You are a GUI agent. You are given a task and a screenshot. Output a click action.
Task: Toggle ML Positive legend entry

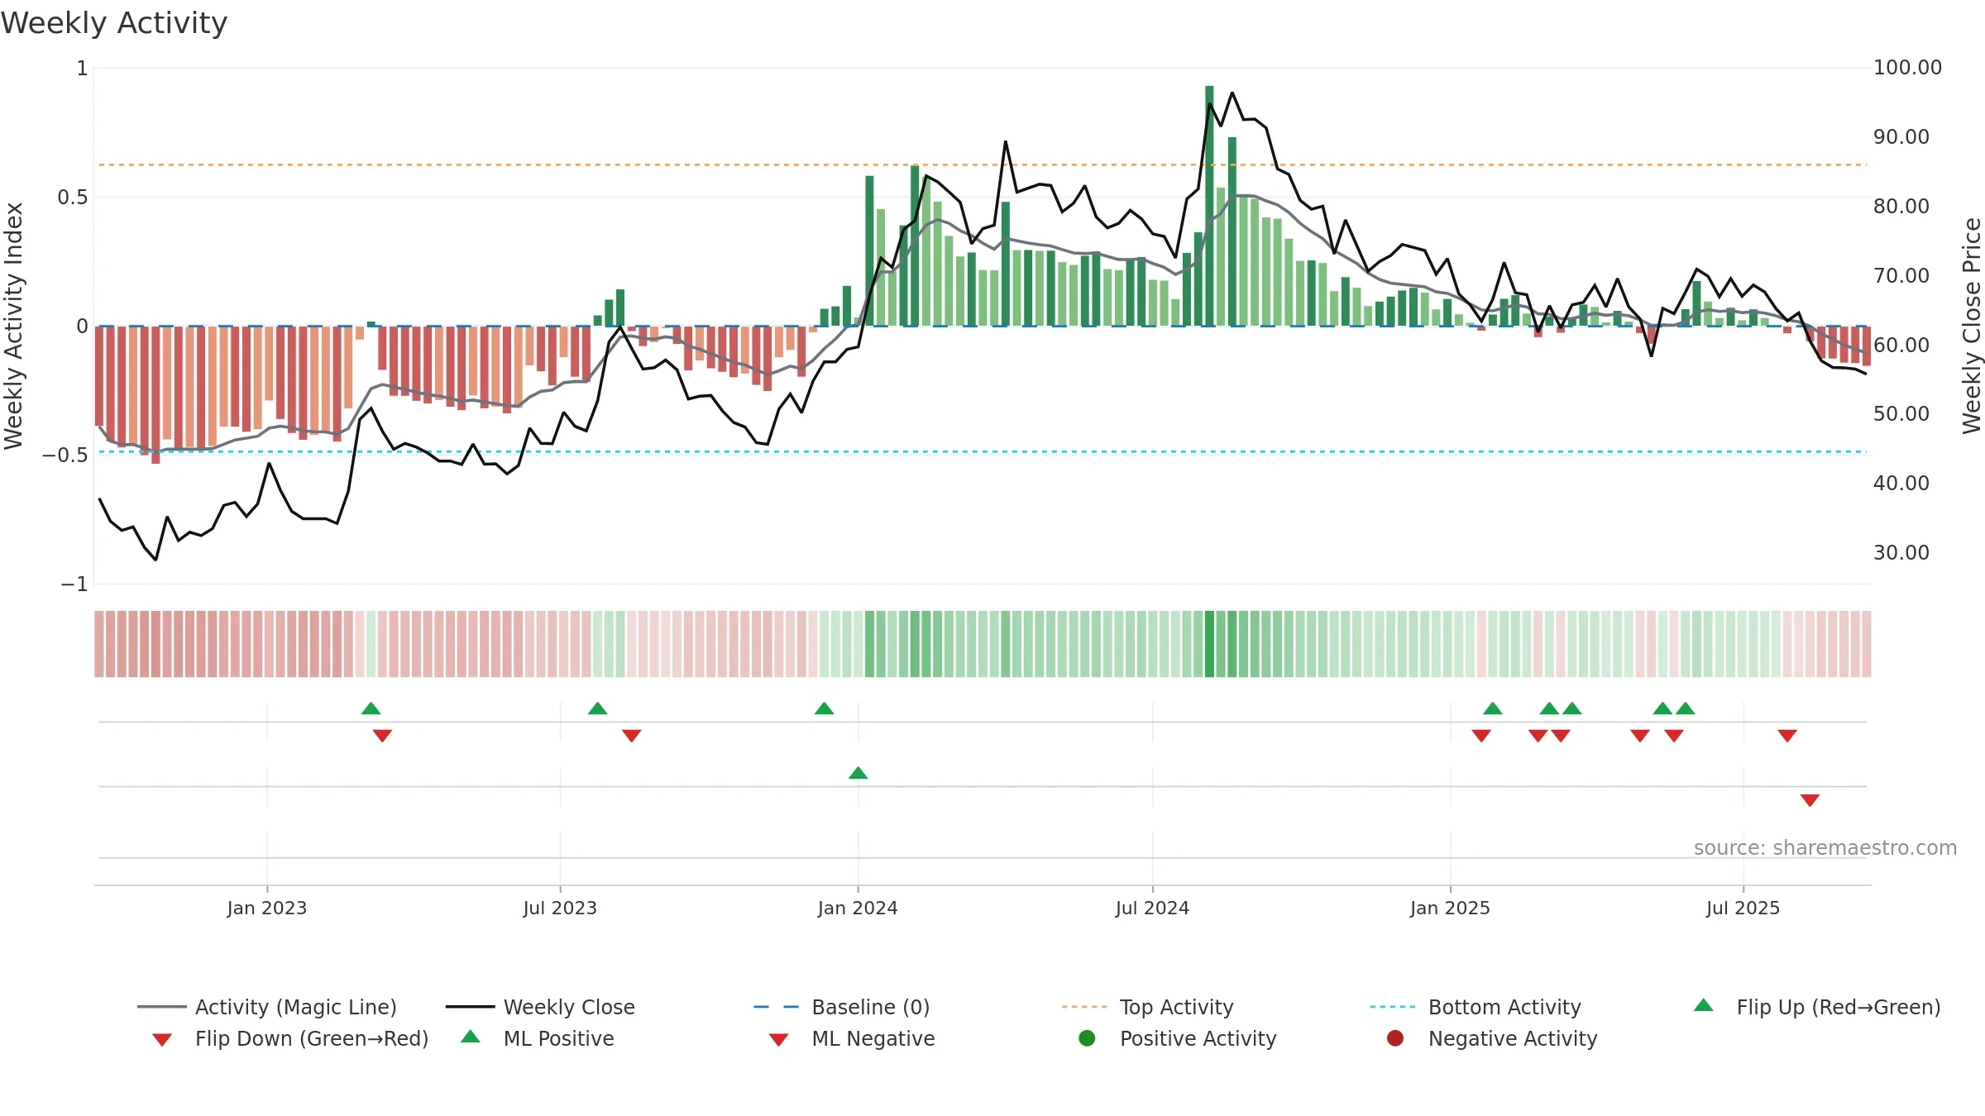[538, 1038]
